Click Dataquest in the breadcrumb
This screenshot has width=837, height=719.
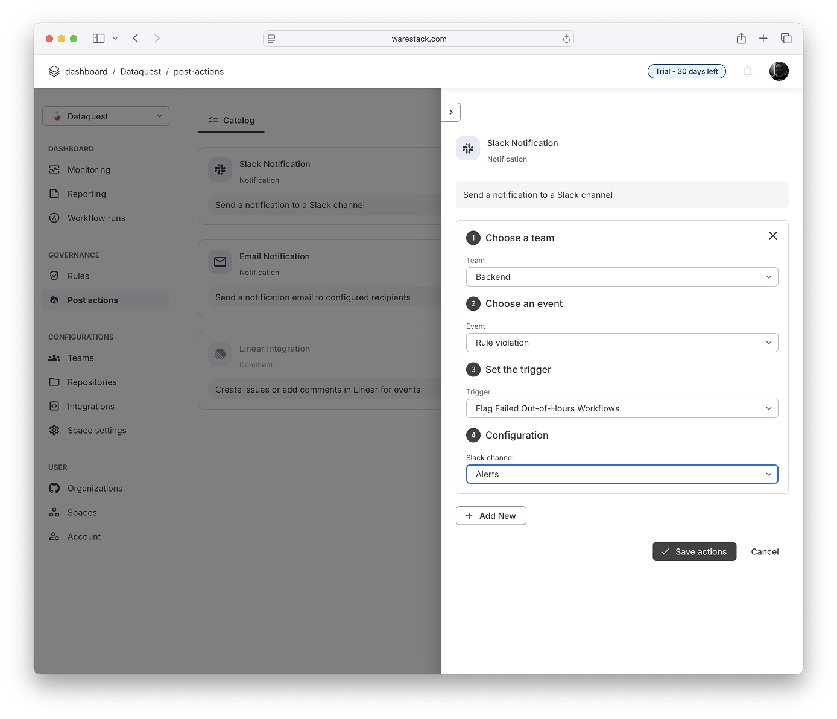[x=141, y=72]
